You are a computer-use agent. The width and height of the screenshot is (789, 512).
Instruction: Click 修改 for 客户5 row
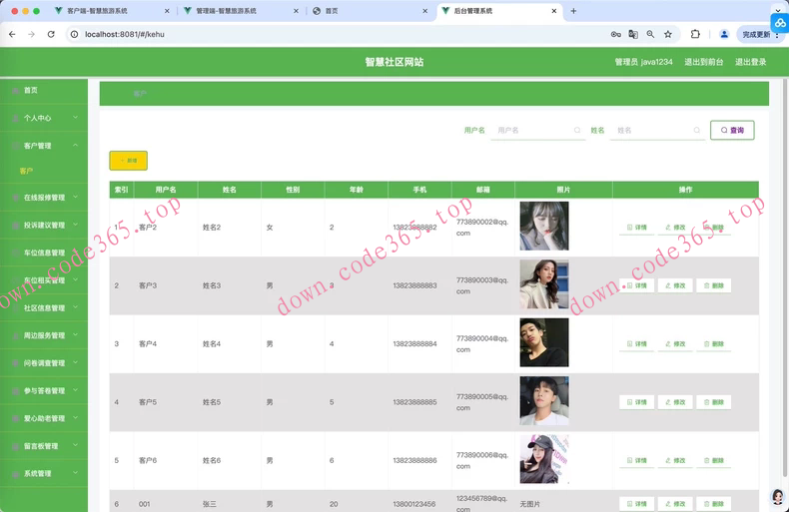(x=675, y=402)
